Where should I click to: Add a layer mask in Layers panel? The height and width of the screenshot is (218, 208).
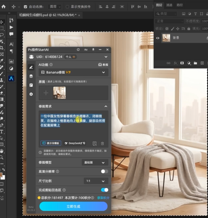point(182,63)
